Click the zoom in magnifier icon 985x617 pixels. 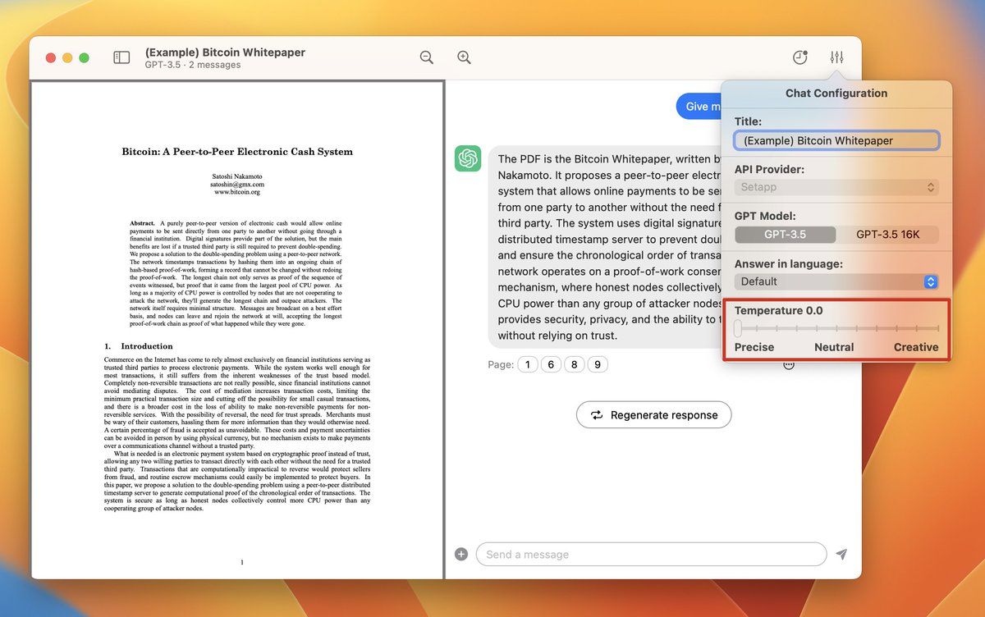point(464,57)
